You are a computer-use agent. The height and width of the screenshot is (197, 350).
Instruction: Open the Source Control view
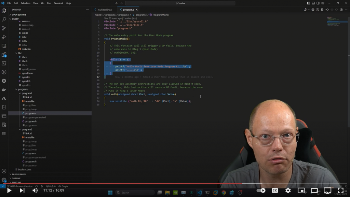pos(4,28)
